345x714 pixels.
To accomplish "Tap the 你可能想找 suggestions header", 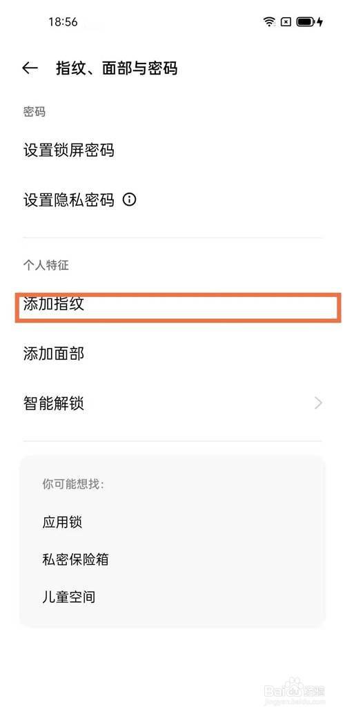I will point(73,484).
